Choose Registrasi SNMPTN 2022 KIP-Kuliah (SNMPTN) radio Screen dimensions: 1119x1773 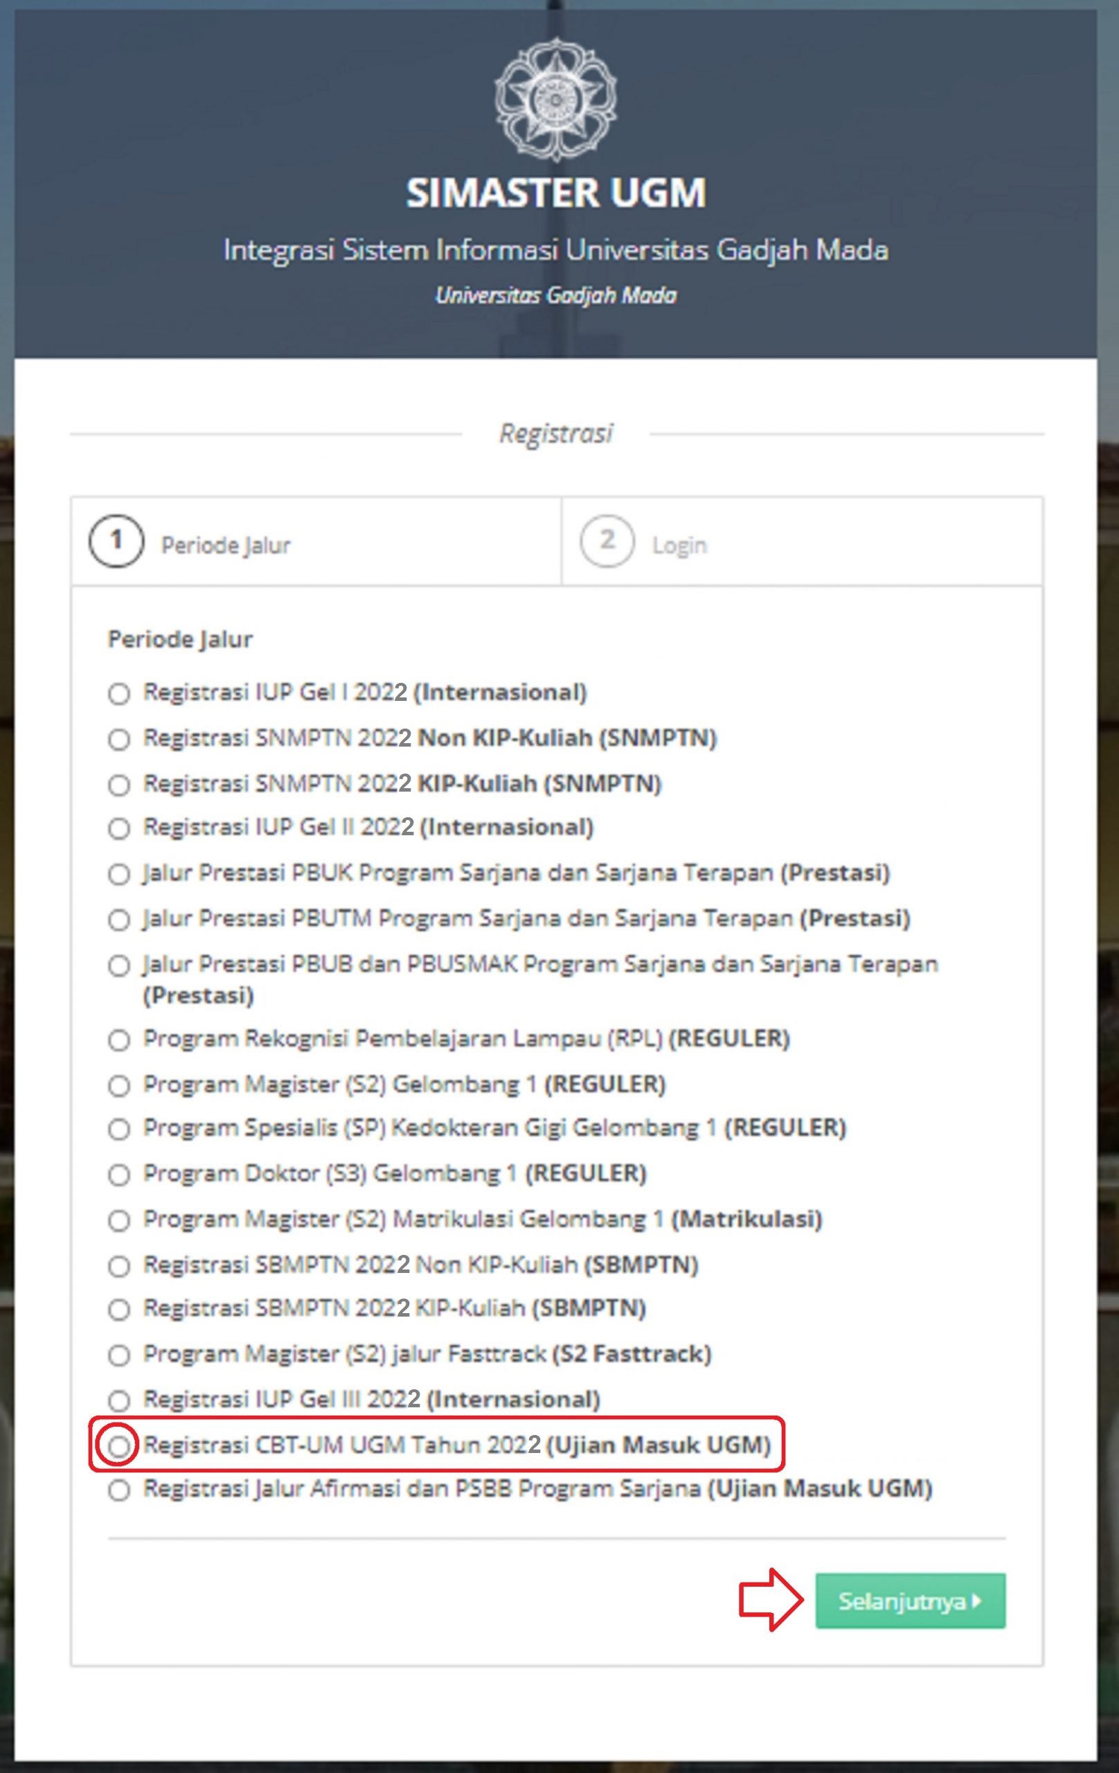click(x=118, y=785)
